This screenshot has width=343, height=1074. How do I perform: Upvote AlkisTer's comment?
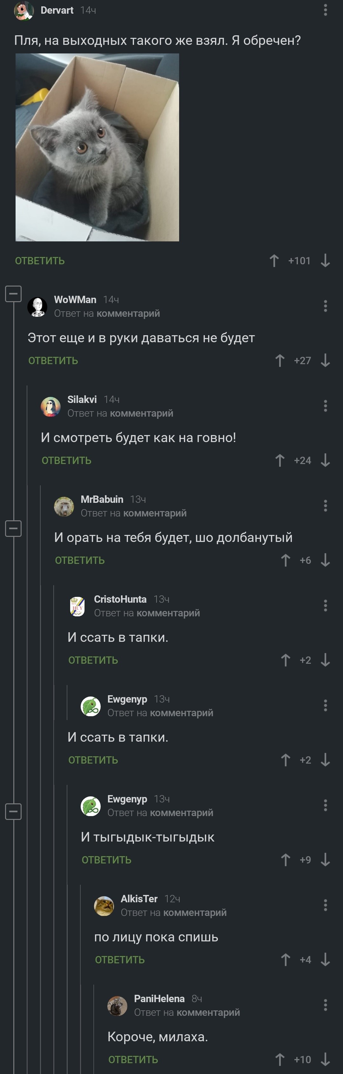(286, 960)
